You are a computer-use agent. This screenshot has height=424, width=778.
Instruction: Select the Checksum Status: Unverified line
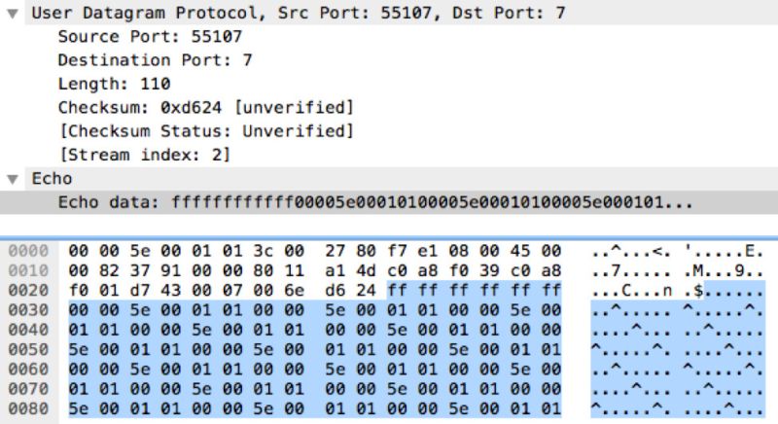point(205,130)
